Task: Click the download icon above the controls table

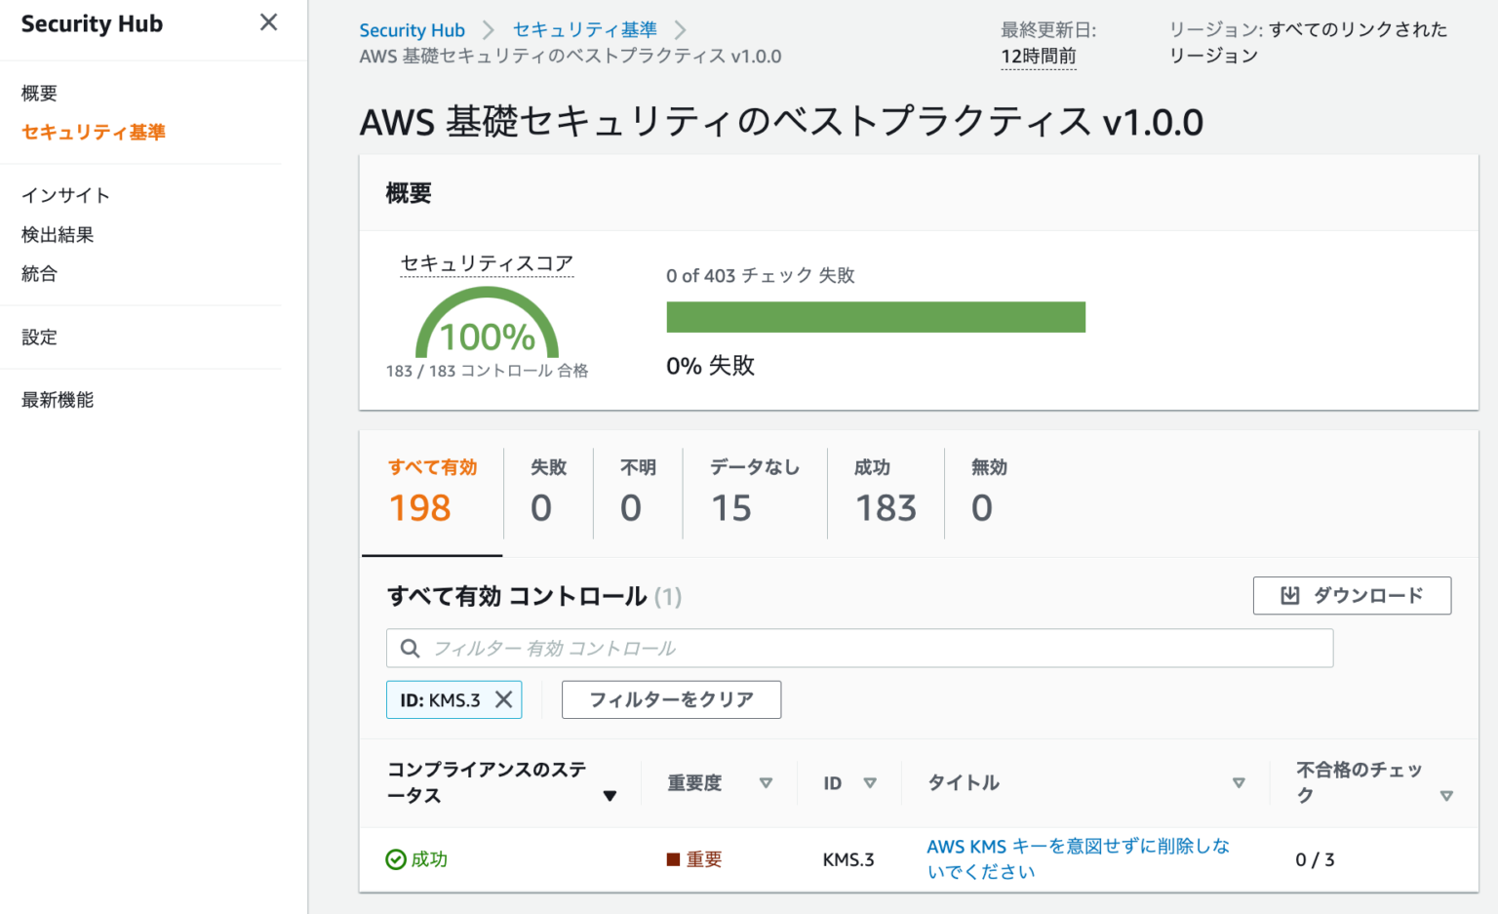Action: 1291,595
